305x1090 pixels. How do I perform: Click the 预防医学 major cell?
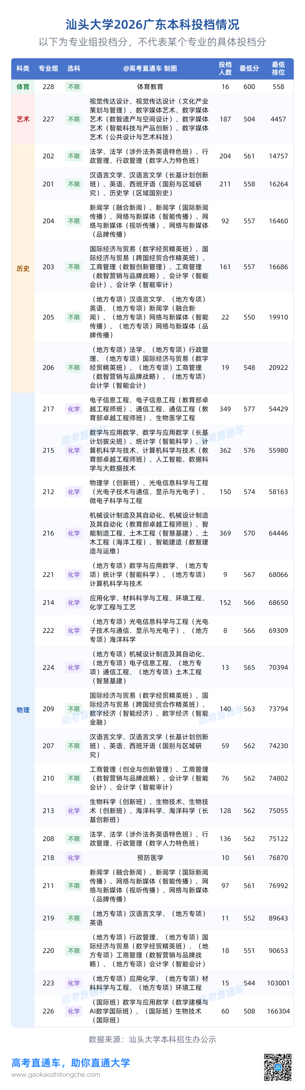pyautogui.click(x=150, y=858)
